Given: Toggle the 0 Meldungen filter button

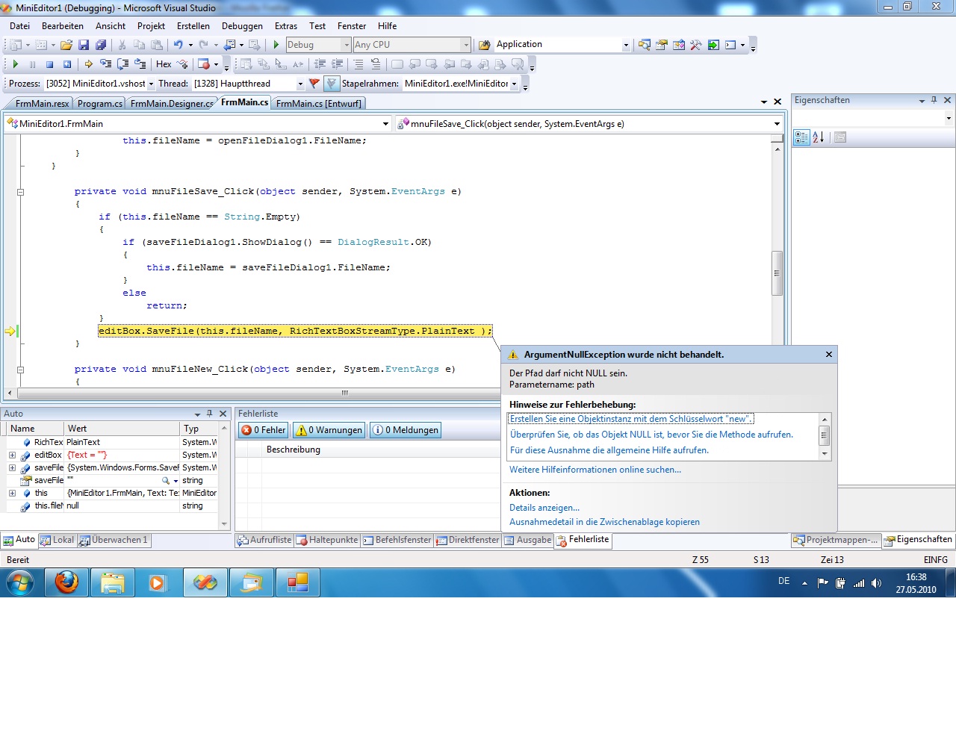Looking at the screenshot, I should (x=406, y=430).
